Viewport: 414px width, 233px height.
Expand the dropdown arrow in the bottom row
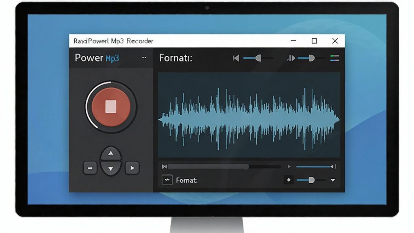pyautogui.click(x=333, y=180)
